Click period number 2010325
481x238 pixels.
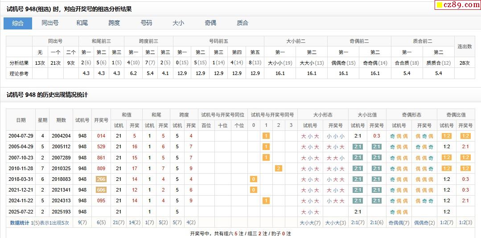pos(61,168)
